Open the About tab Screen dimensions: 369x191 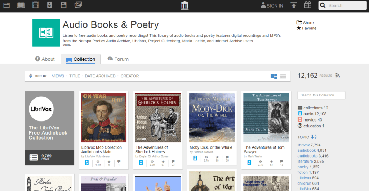pos(45,59)
